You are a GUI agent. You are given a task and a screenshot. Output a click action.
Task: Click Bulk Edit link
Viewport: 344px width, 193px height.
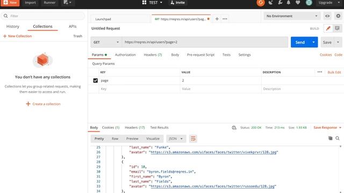[x=334, y=72]
